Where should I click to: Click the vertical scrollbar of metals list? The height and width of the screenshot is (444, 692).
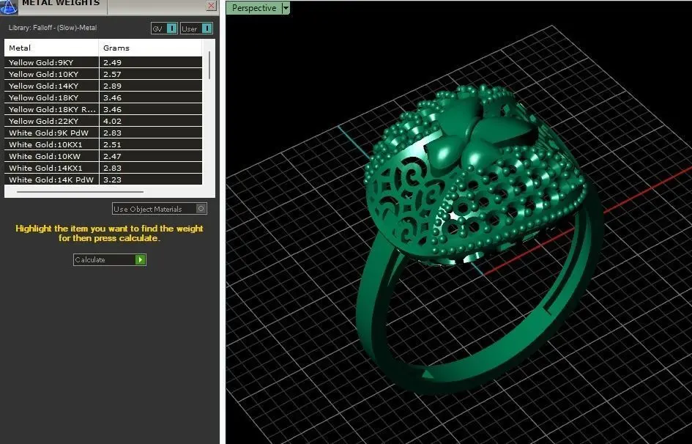pyautogui.click(x=209, y=65)
